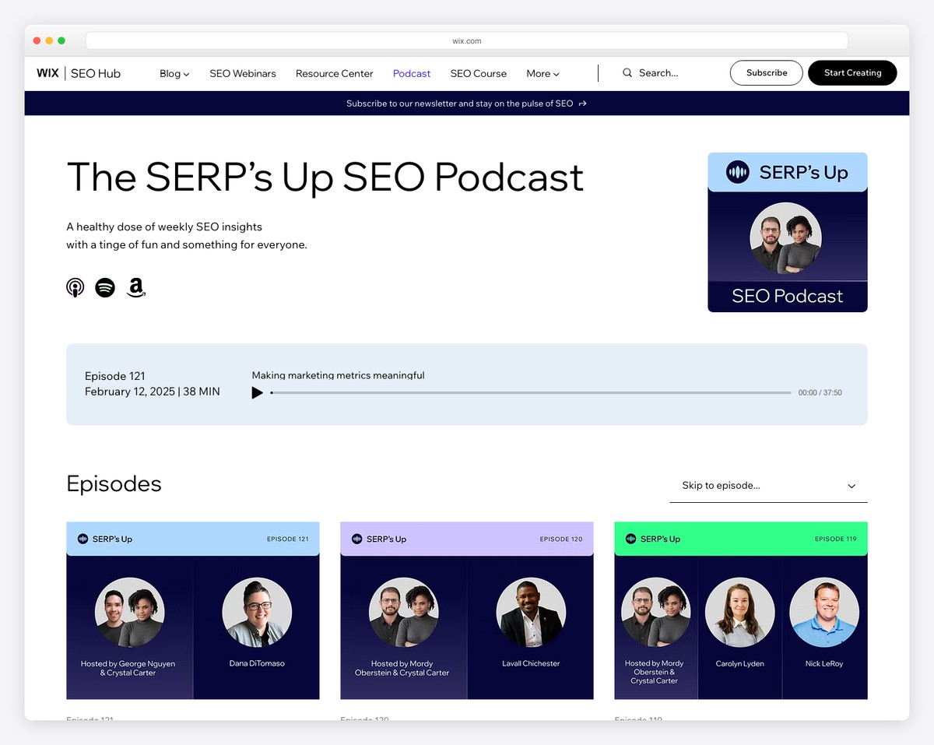Expand the More menu
This screenshot has height=745, width=934.
pyautogui.click(x=542, y=73)
